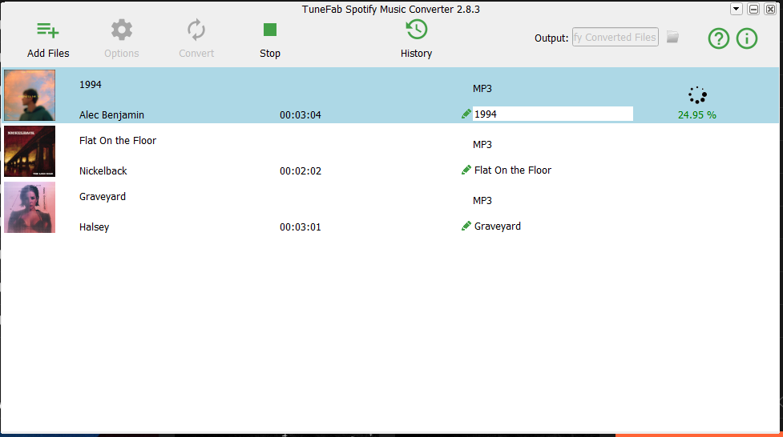Click the pencil icon beside Graveyard
The image size is (783, 437).
point(466,226)
